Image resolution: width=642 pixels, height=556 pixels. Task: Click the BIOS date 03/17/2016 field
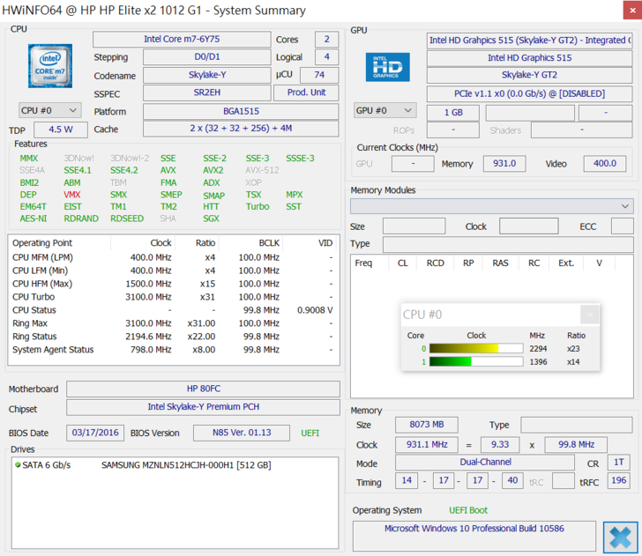tap(95, 433)
